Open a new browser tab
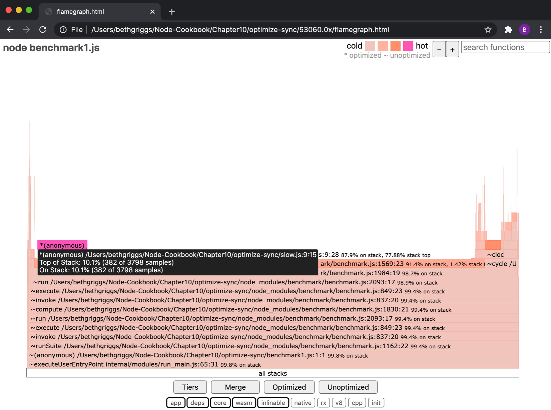This screenshot has height=410, width=551. coord(171,11)
